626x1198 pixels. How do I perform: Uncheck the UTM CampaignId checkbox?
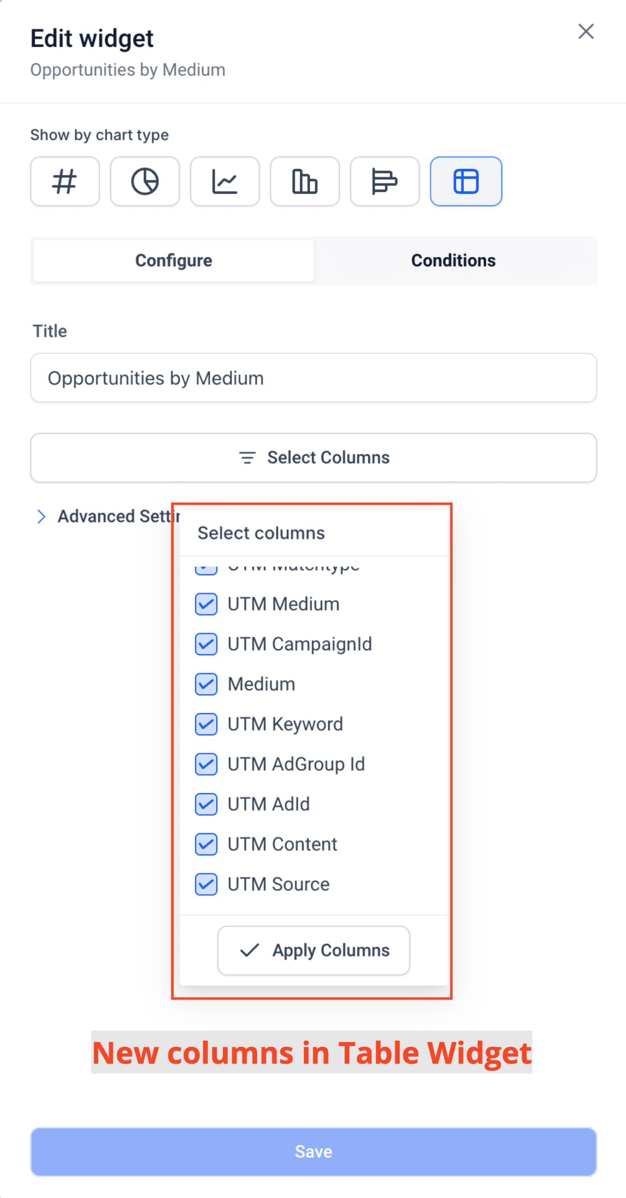pyautogui.click(x=206, y=644)
